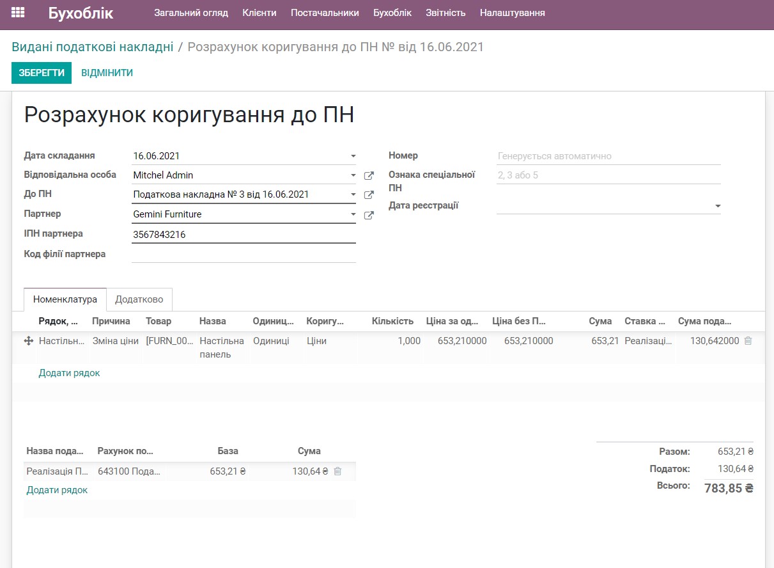
Task: Open Gemini Furniture record via external link icon
Action: point(369,216)
